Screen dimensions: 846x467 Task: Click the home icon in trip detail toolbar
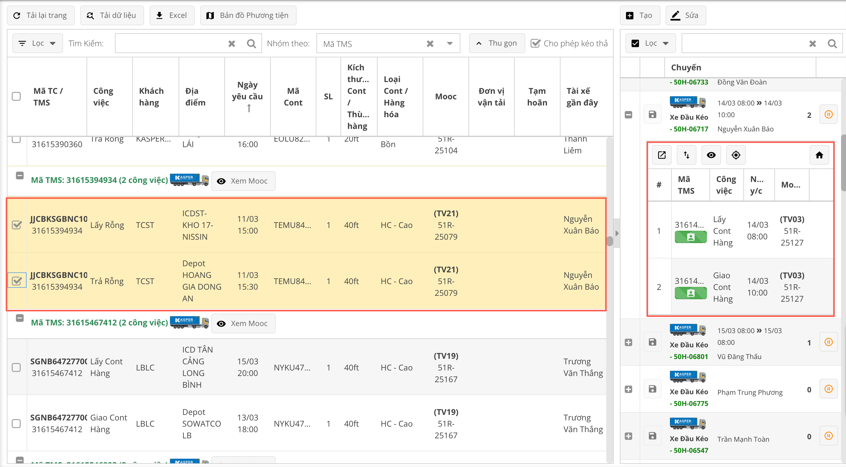[x=819, y=155]
